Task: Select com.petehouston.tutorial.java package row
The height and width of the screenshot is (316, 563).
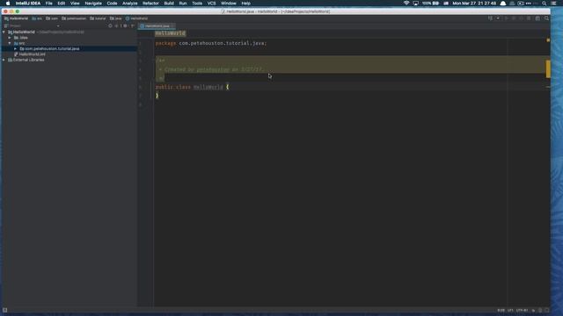Action: (69, 49)
